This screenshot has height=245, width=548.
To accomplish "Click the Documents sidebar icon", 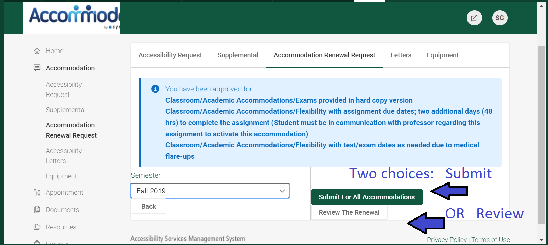I will coord(37,210).
